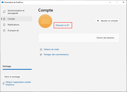Click the help icon next to Obtenir de l'aide
This screenshot has height=92, width=127.
point(41,50)
